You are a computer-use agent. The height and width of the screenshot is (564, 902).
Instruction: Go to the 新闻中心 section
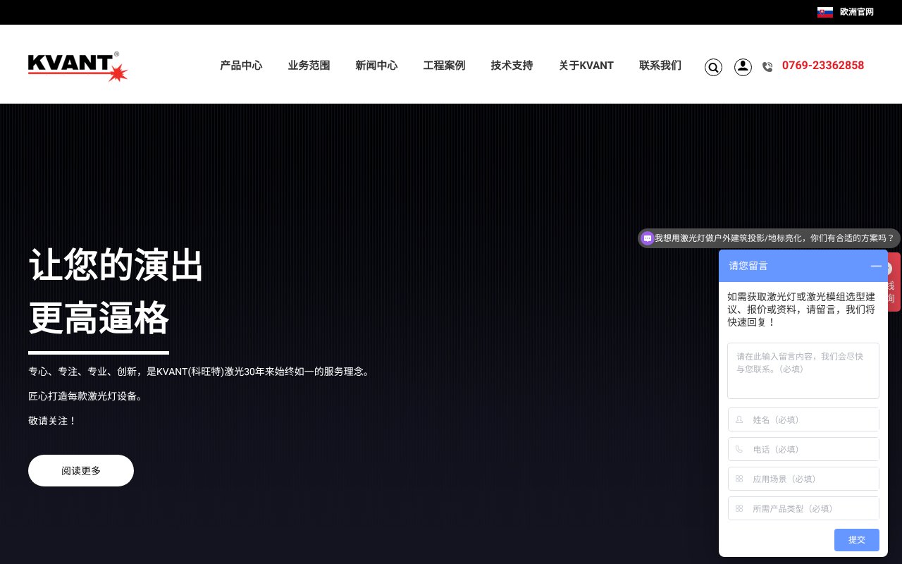click(376, 65)
